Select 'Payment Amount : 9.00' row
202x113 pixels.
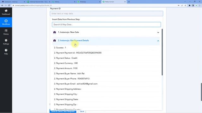(106, 68)
